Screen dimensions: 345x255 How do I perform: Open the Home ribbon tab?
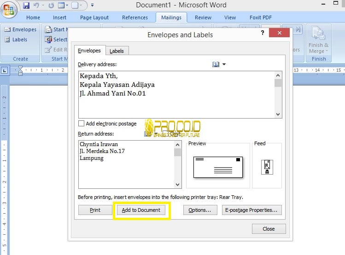pos(33,17)
